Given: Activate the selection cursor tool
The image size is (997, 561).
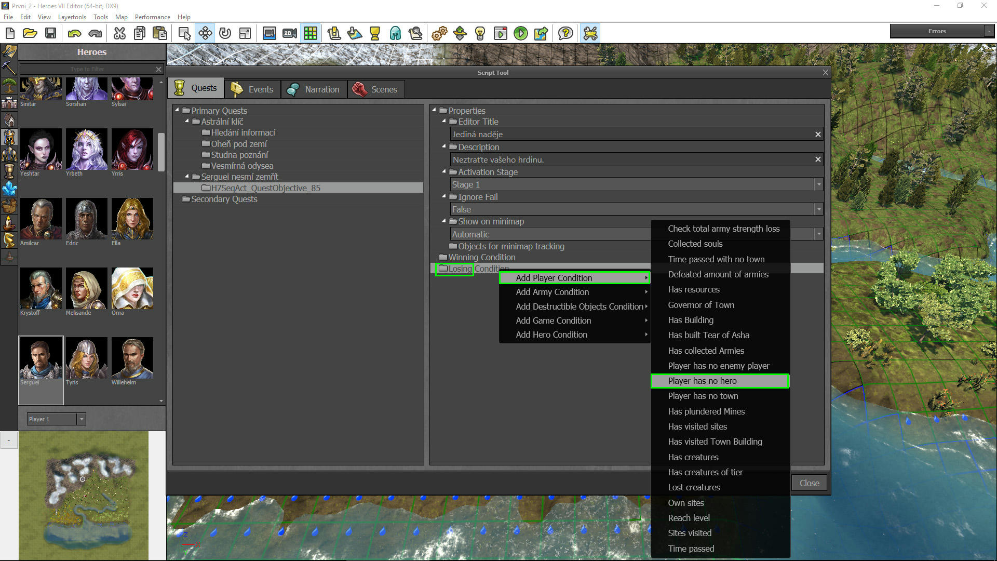Looking at the screenshot, I should point(184,34).
